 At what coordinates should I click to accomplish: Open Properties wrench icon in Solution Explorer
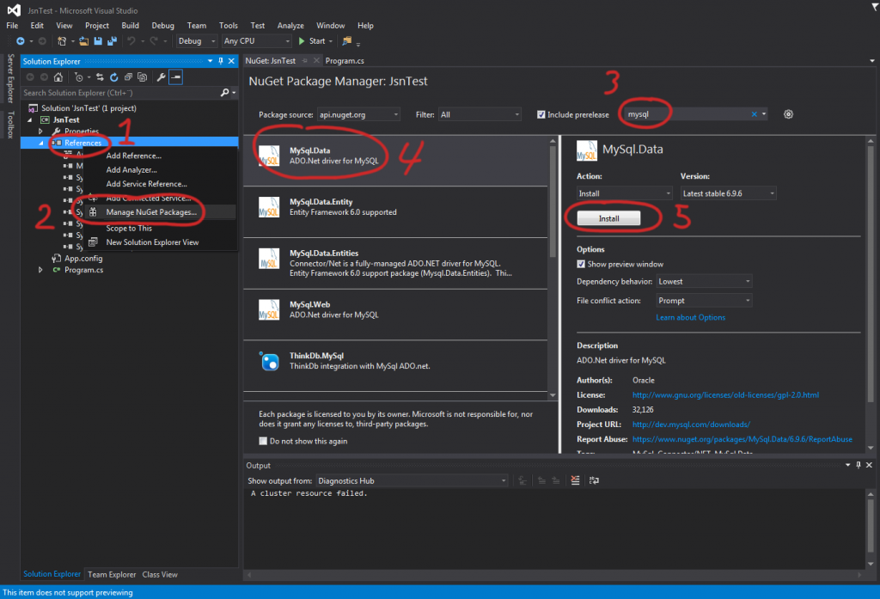click(x=160, y=76)
